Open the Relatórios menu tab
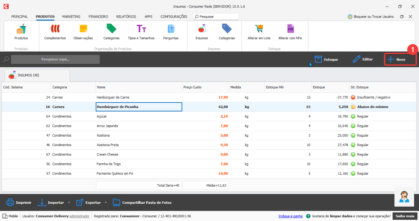419x221 pixels. click(126, 17)
